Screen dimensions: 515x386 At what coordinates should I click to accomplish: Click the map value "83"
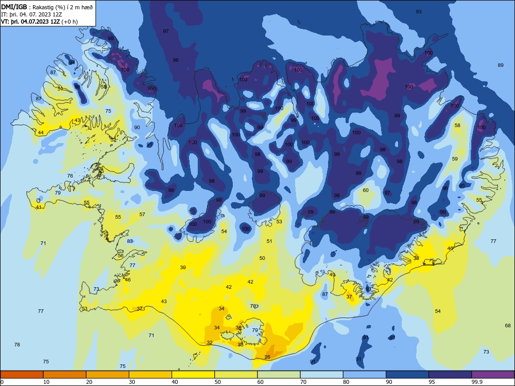coord(130,241)
